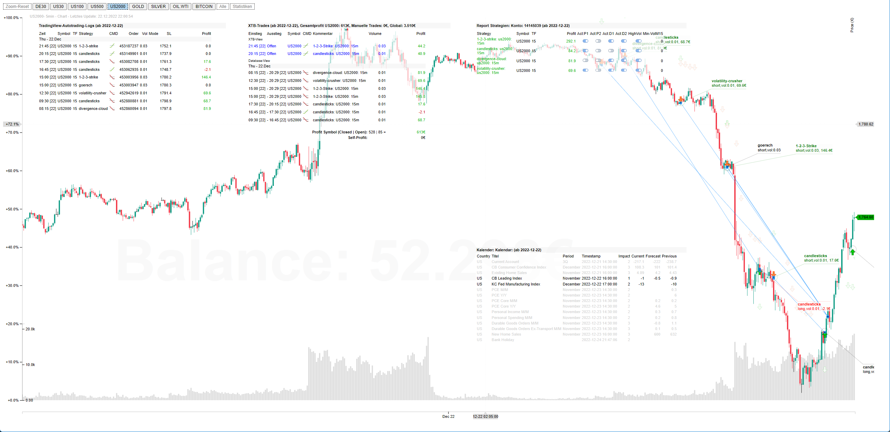Click the 1-2-3-Strike short 146.4€ annotation
890x432 pixels.
point(814,148)
